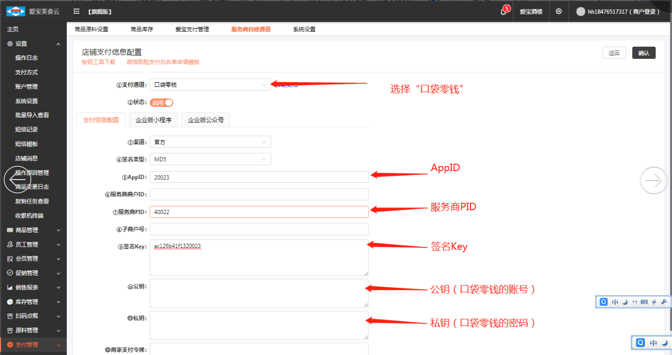
Task: Click the notification bell with badge 5
Action: 503,12
